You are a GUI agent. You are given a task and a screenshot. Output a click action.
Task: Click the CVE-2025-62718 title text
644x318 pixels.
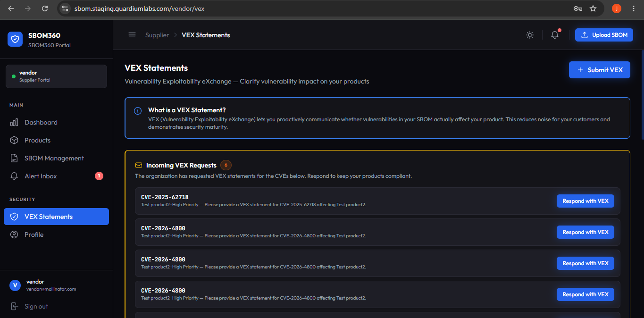[165, 197]
